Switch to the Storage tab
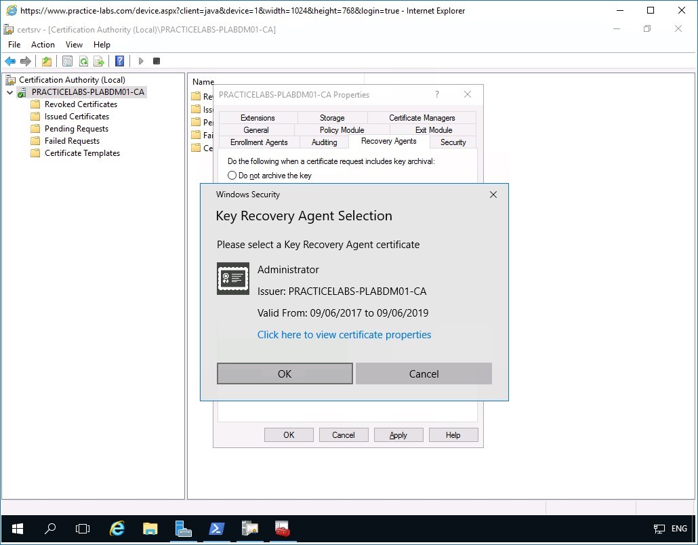Image resolution: width=698 pixels, height=545 pixels. pos(332,117)
